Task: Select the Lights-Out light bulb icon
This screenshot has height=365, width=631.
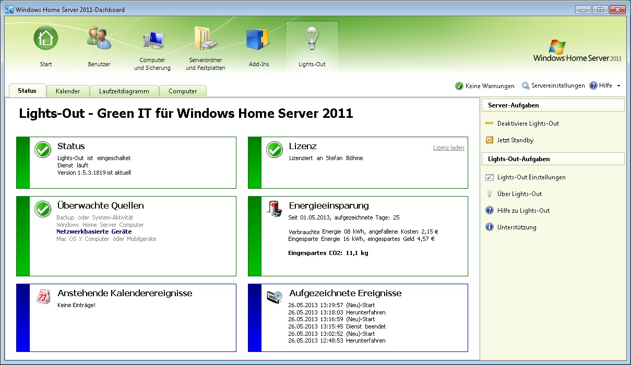Action: (312, 39)
